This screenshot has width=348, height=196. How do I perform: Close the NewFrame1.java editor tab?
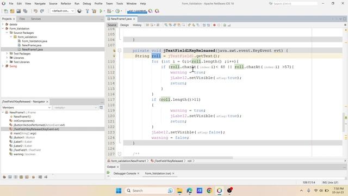(134, 19)
